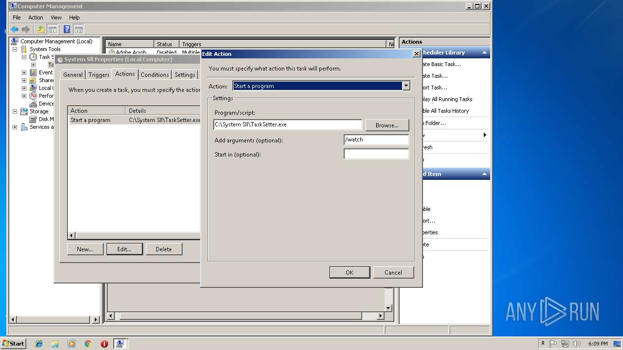Collapse the Storage node
The width and height of the screenshot is (623, 350).
(x=15, y=111)
